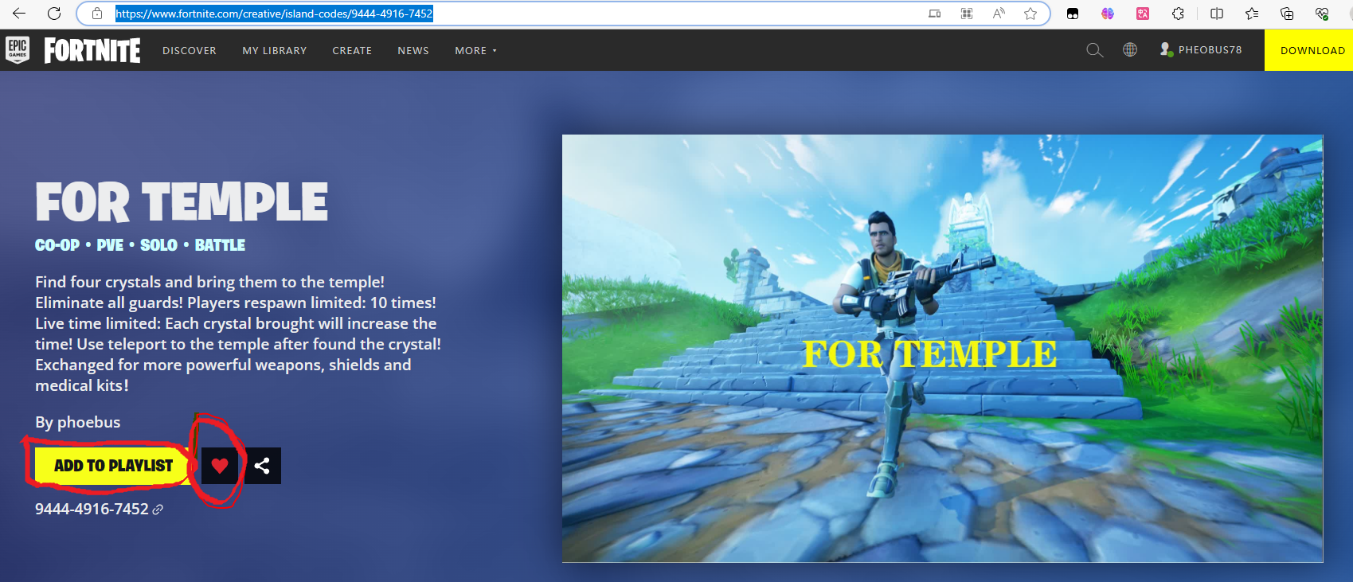Go back with the browser back arrow
This screenshot has height=582, width=1353.
(x=19, y=14)
